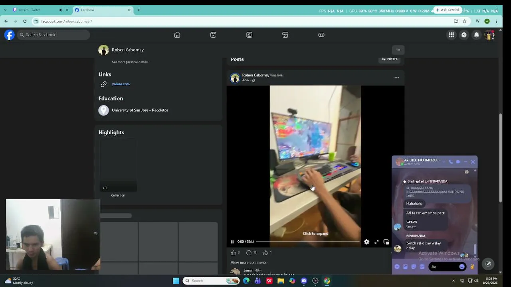Open the comment icon under the video
This screenshot has height=287, width=511.
click(x=249, y=253)
